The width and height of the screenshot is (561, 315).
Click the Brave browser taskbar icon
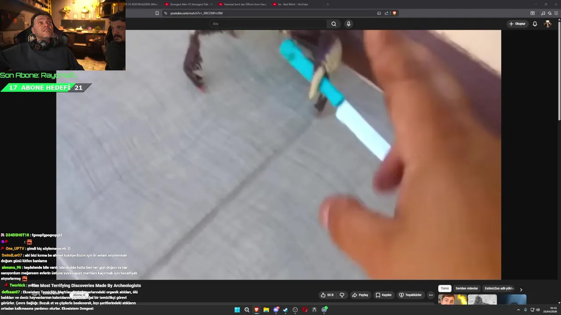click(x=256, y=310)
